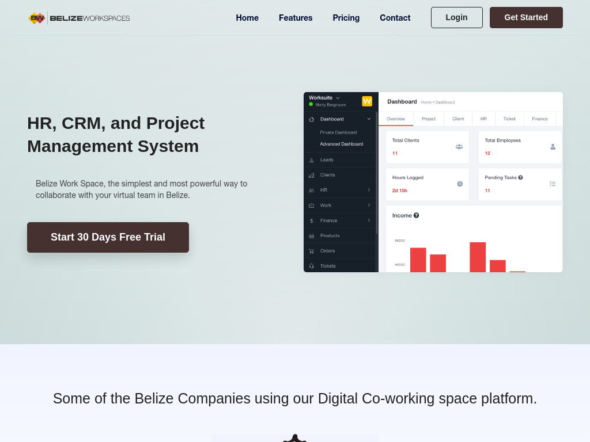Image resolution: width=590 pixels, height=442 pixels.
Task: Click the Hours Logged value 2d 15h
Action: [400, 190]
